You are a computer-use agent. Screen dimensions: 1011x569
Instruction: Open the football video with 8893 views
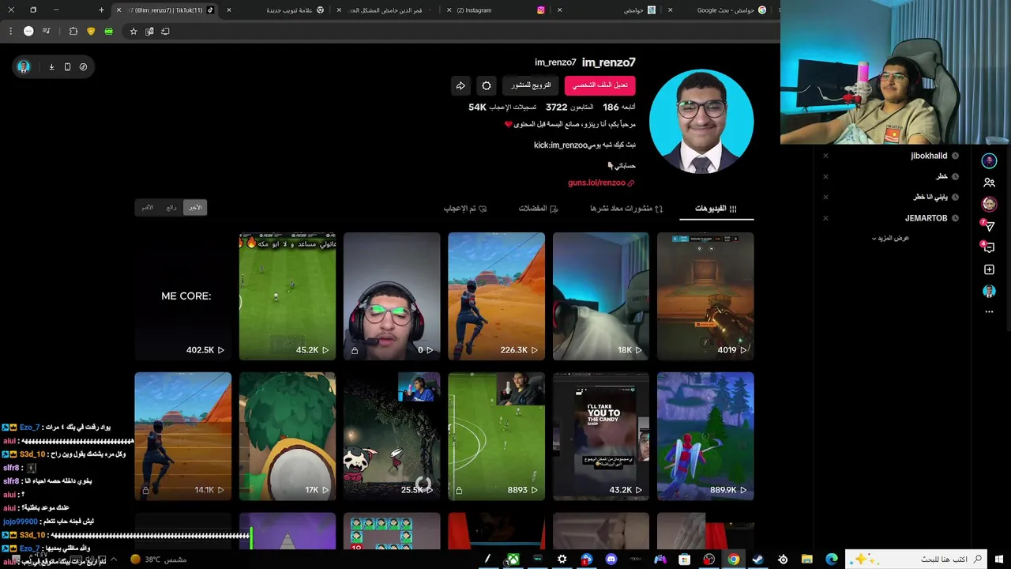pos(496,436)
